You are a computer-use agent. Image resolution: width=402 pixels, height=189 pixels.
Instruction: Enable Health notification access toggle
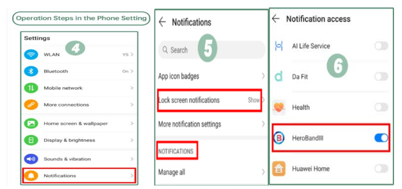click(x=381, y=107)
